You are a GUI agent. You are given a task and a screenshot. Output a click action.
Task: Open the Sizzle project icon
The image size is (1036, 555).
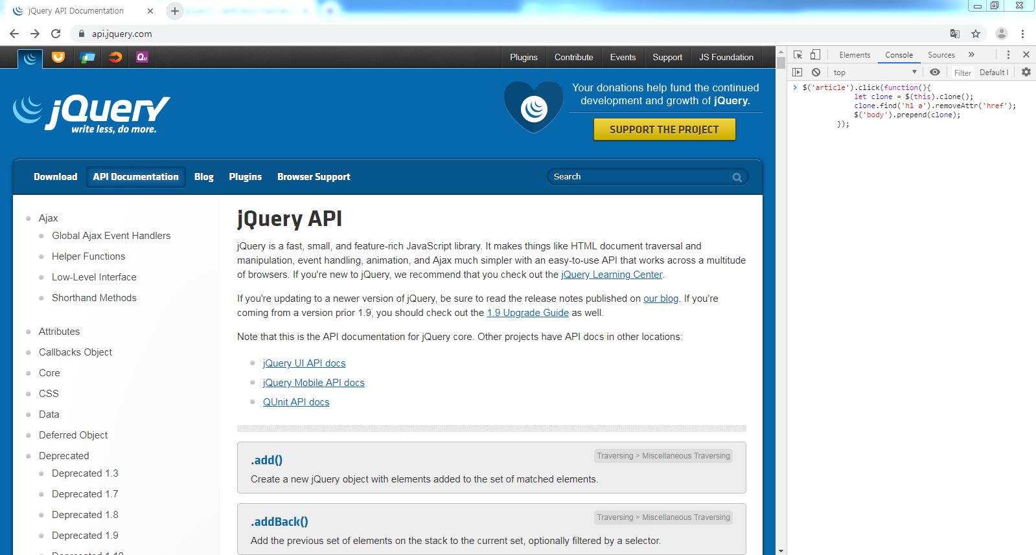coord(115,57)
